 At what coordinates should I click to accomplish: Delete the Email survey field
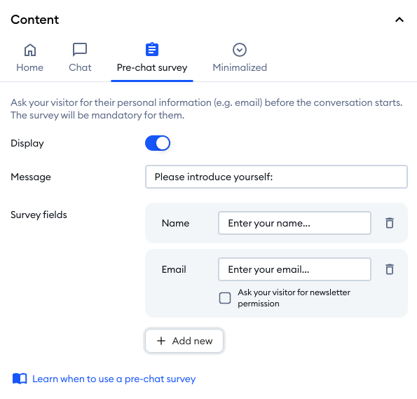390,269
